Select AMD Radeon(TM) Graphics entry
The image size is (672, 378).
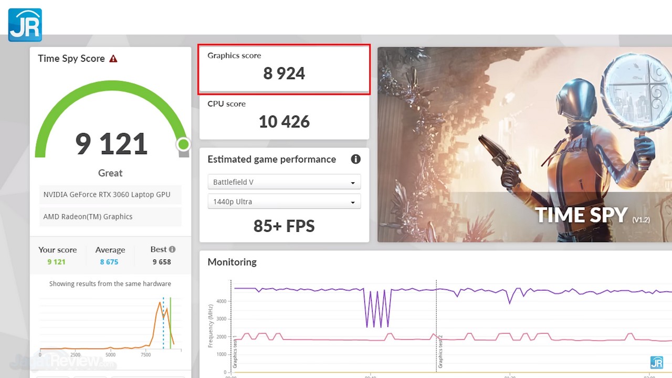coord(88,217)
